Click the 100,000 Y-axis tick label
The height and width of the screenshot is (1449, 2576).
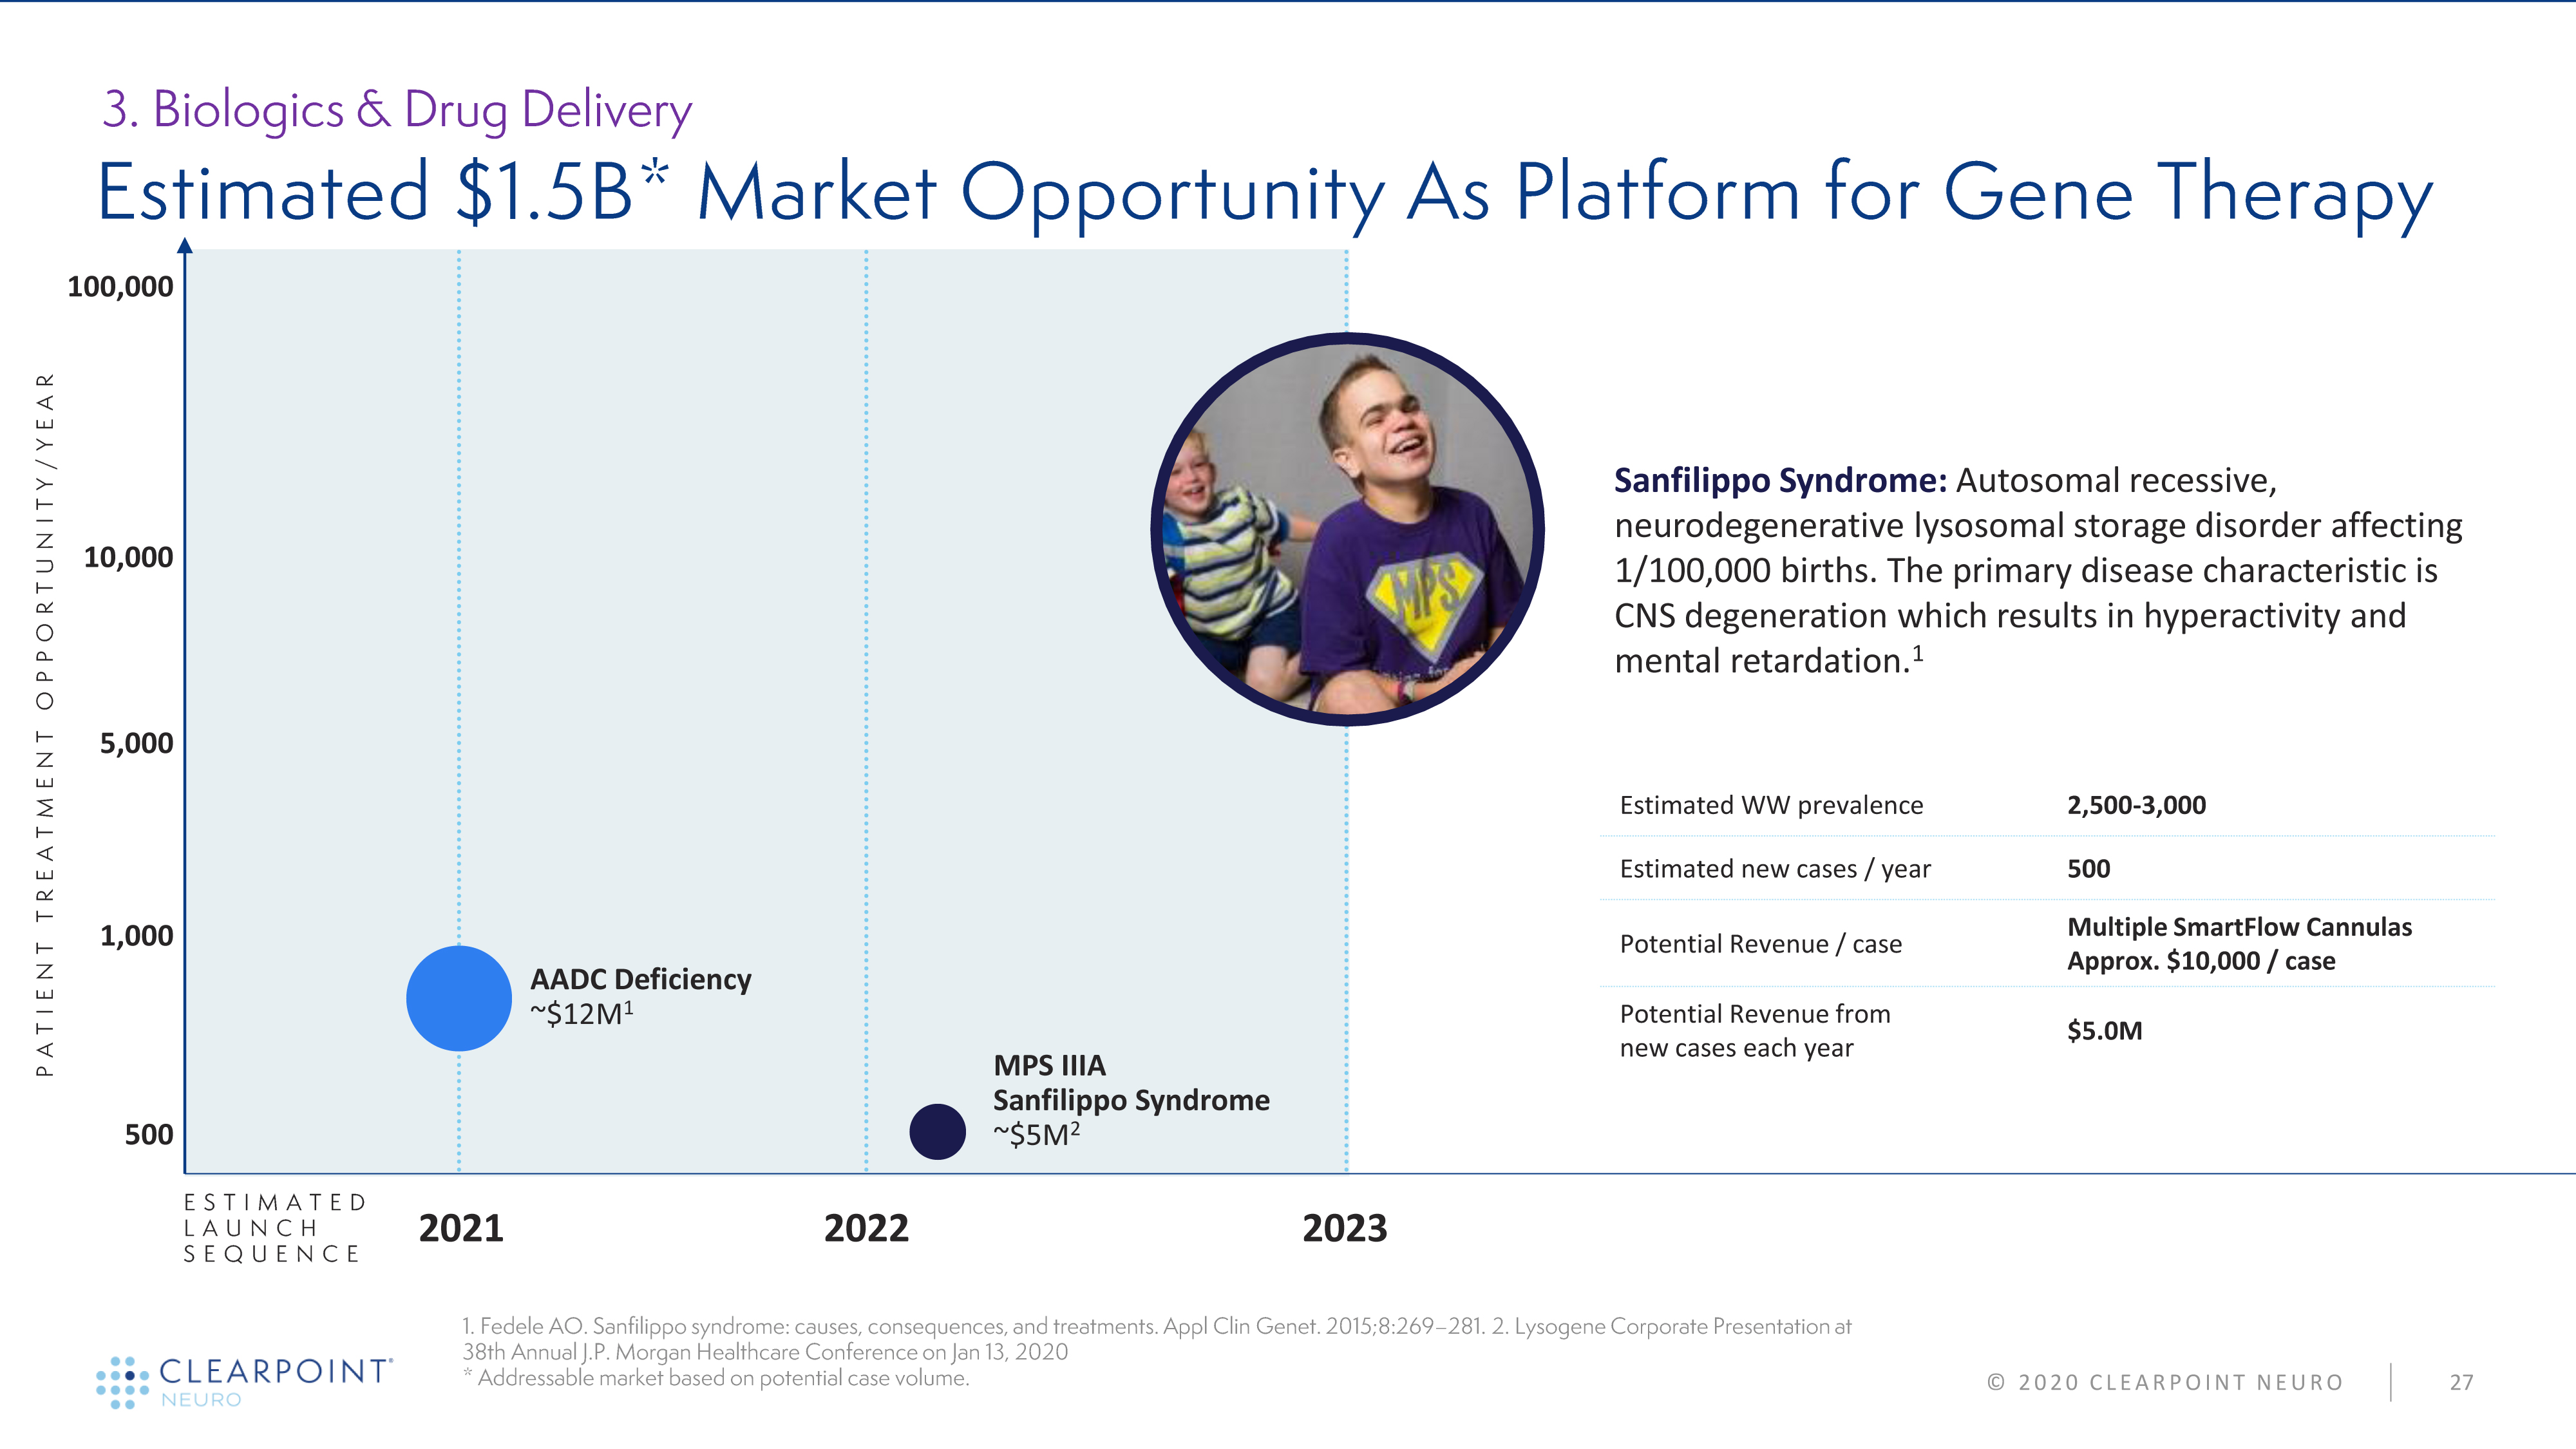(120, 287)
